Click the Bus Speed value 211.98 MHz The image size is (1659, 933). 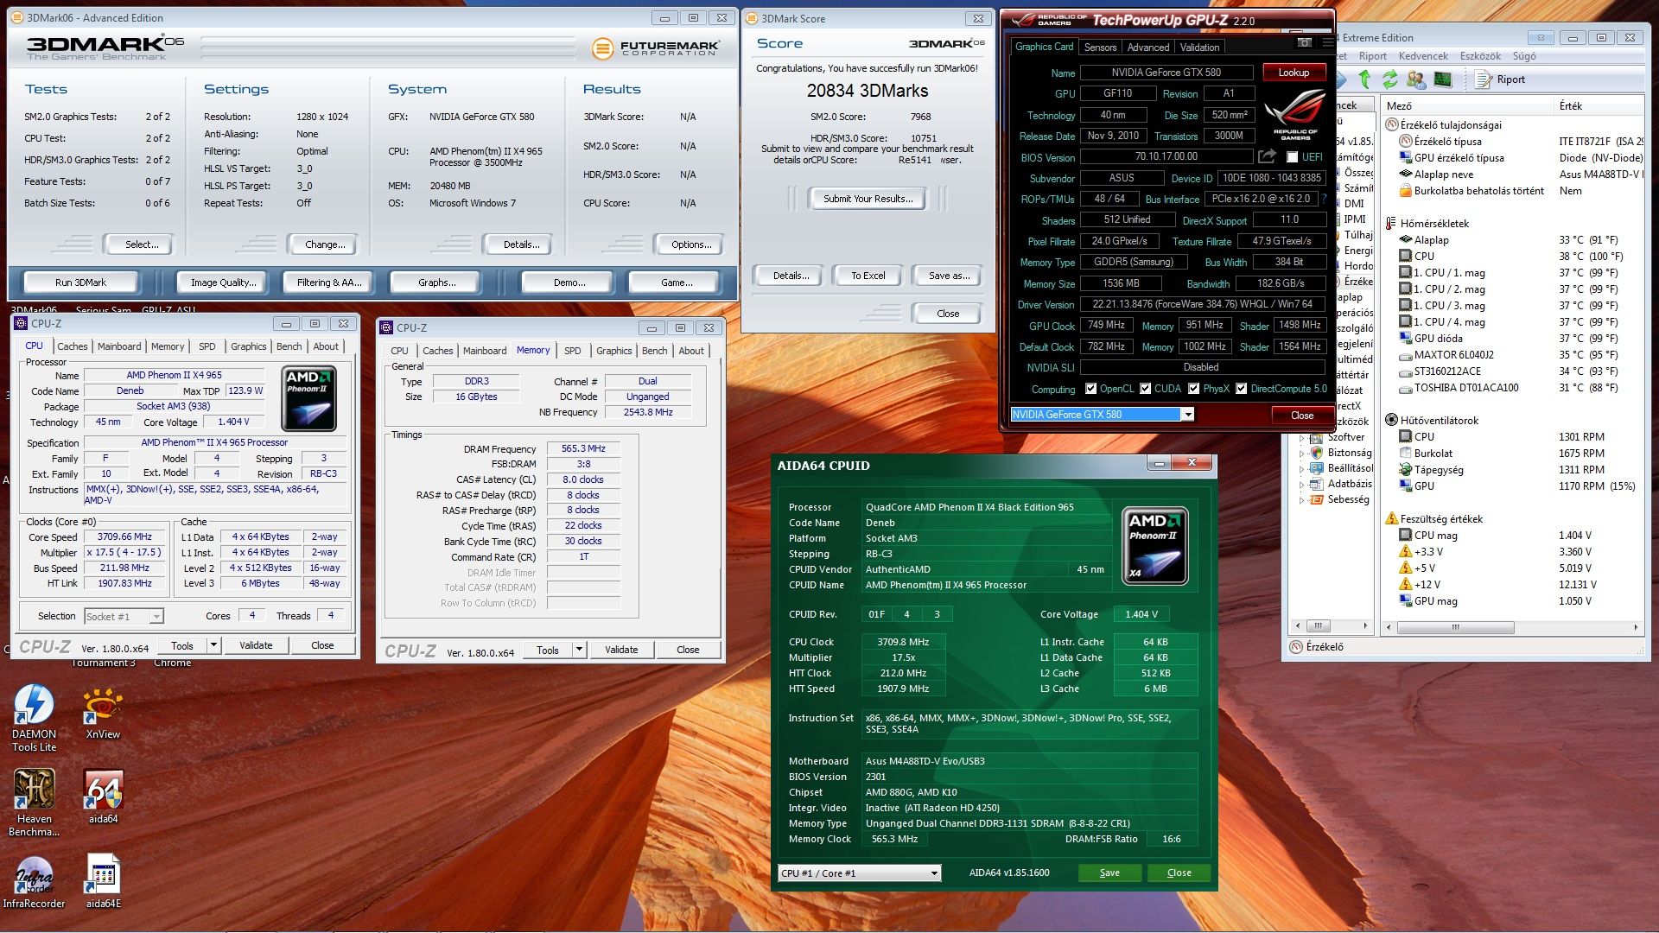(124, 568)
